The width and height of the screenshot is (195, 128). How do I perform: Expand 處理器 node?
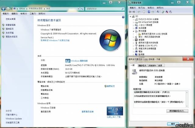[133, 40]
